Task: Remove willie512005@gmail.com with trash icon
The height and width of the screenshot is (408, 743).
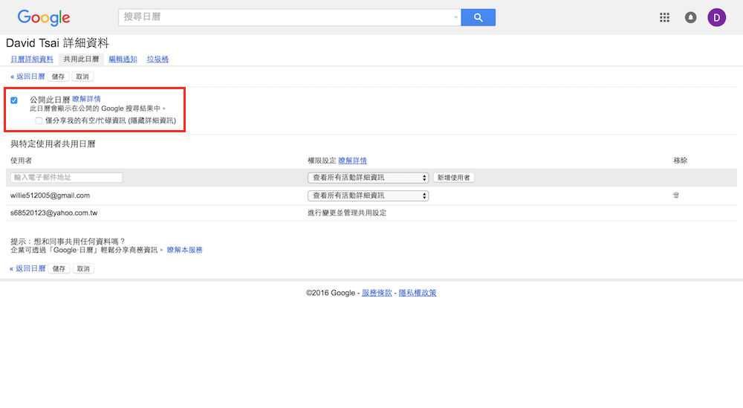Action: click(x=675, y=195)
